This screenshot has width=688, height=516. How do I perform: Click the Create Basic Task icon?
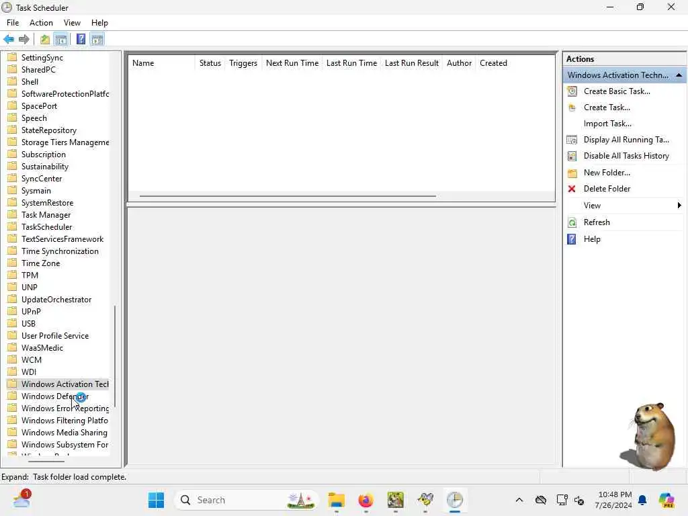point(572,91)
